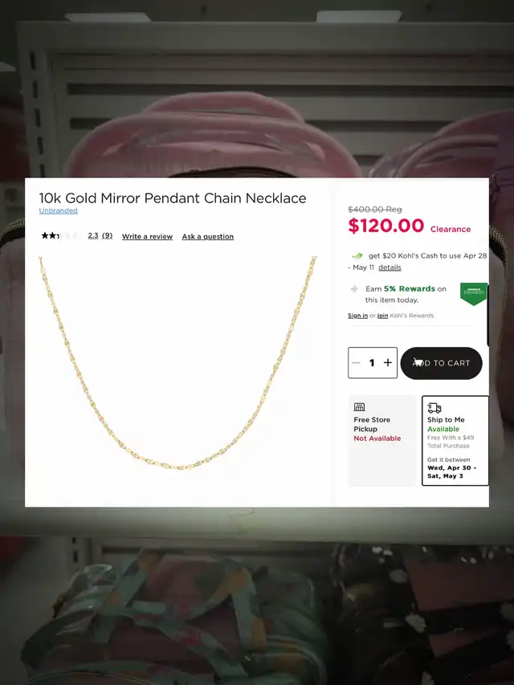Screen dimensions: 514x685
Task: Click the Ask a question link
Action: coord(208,236)
